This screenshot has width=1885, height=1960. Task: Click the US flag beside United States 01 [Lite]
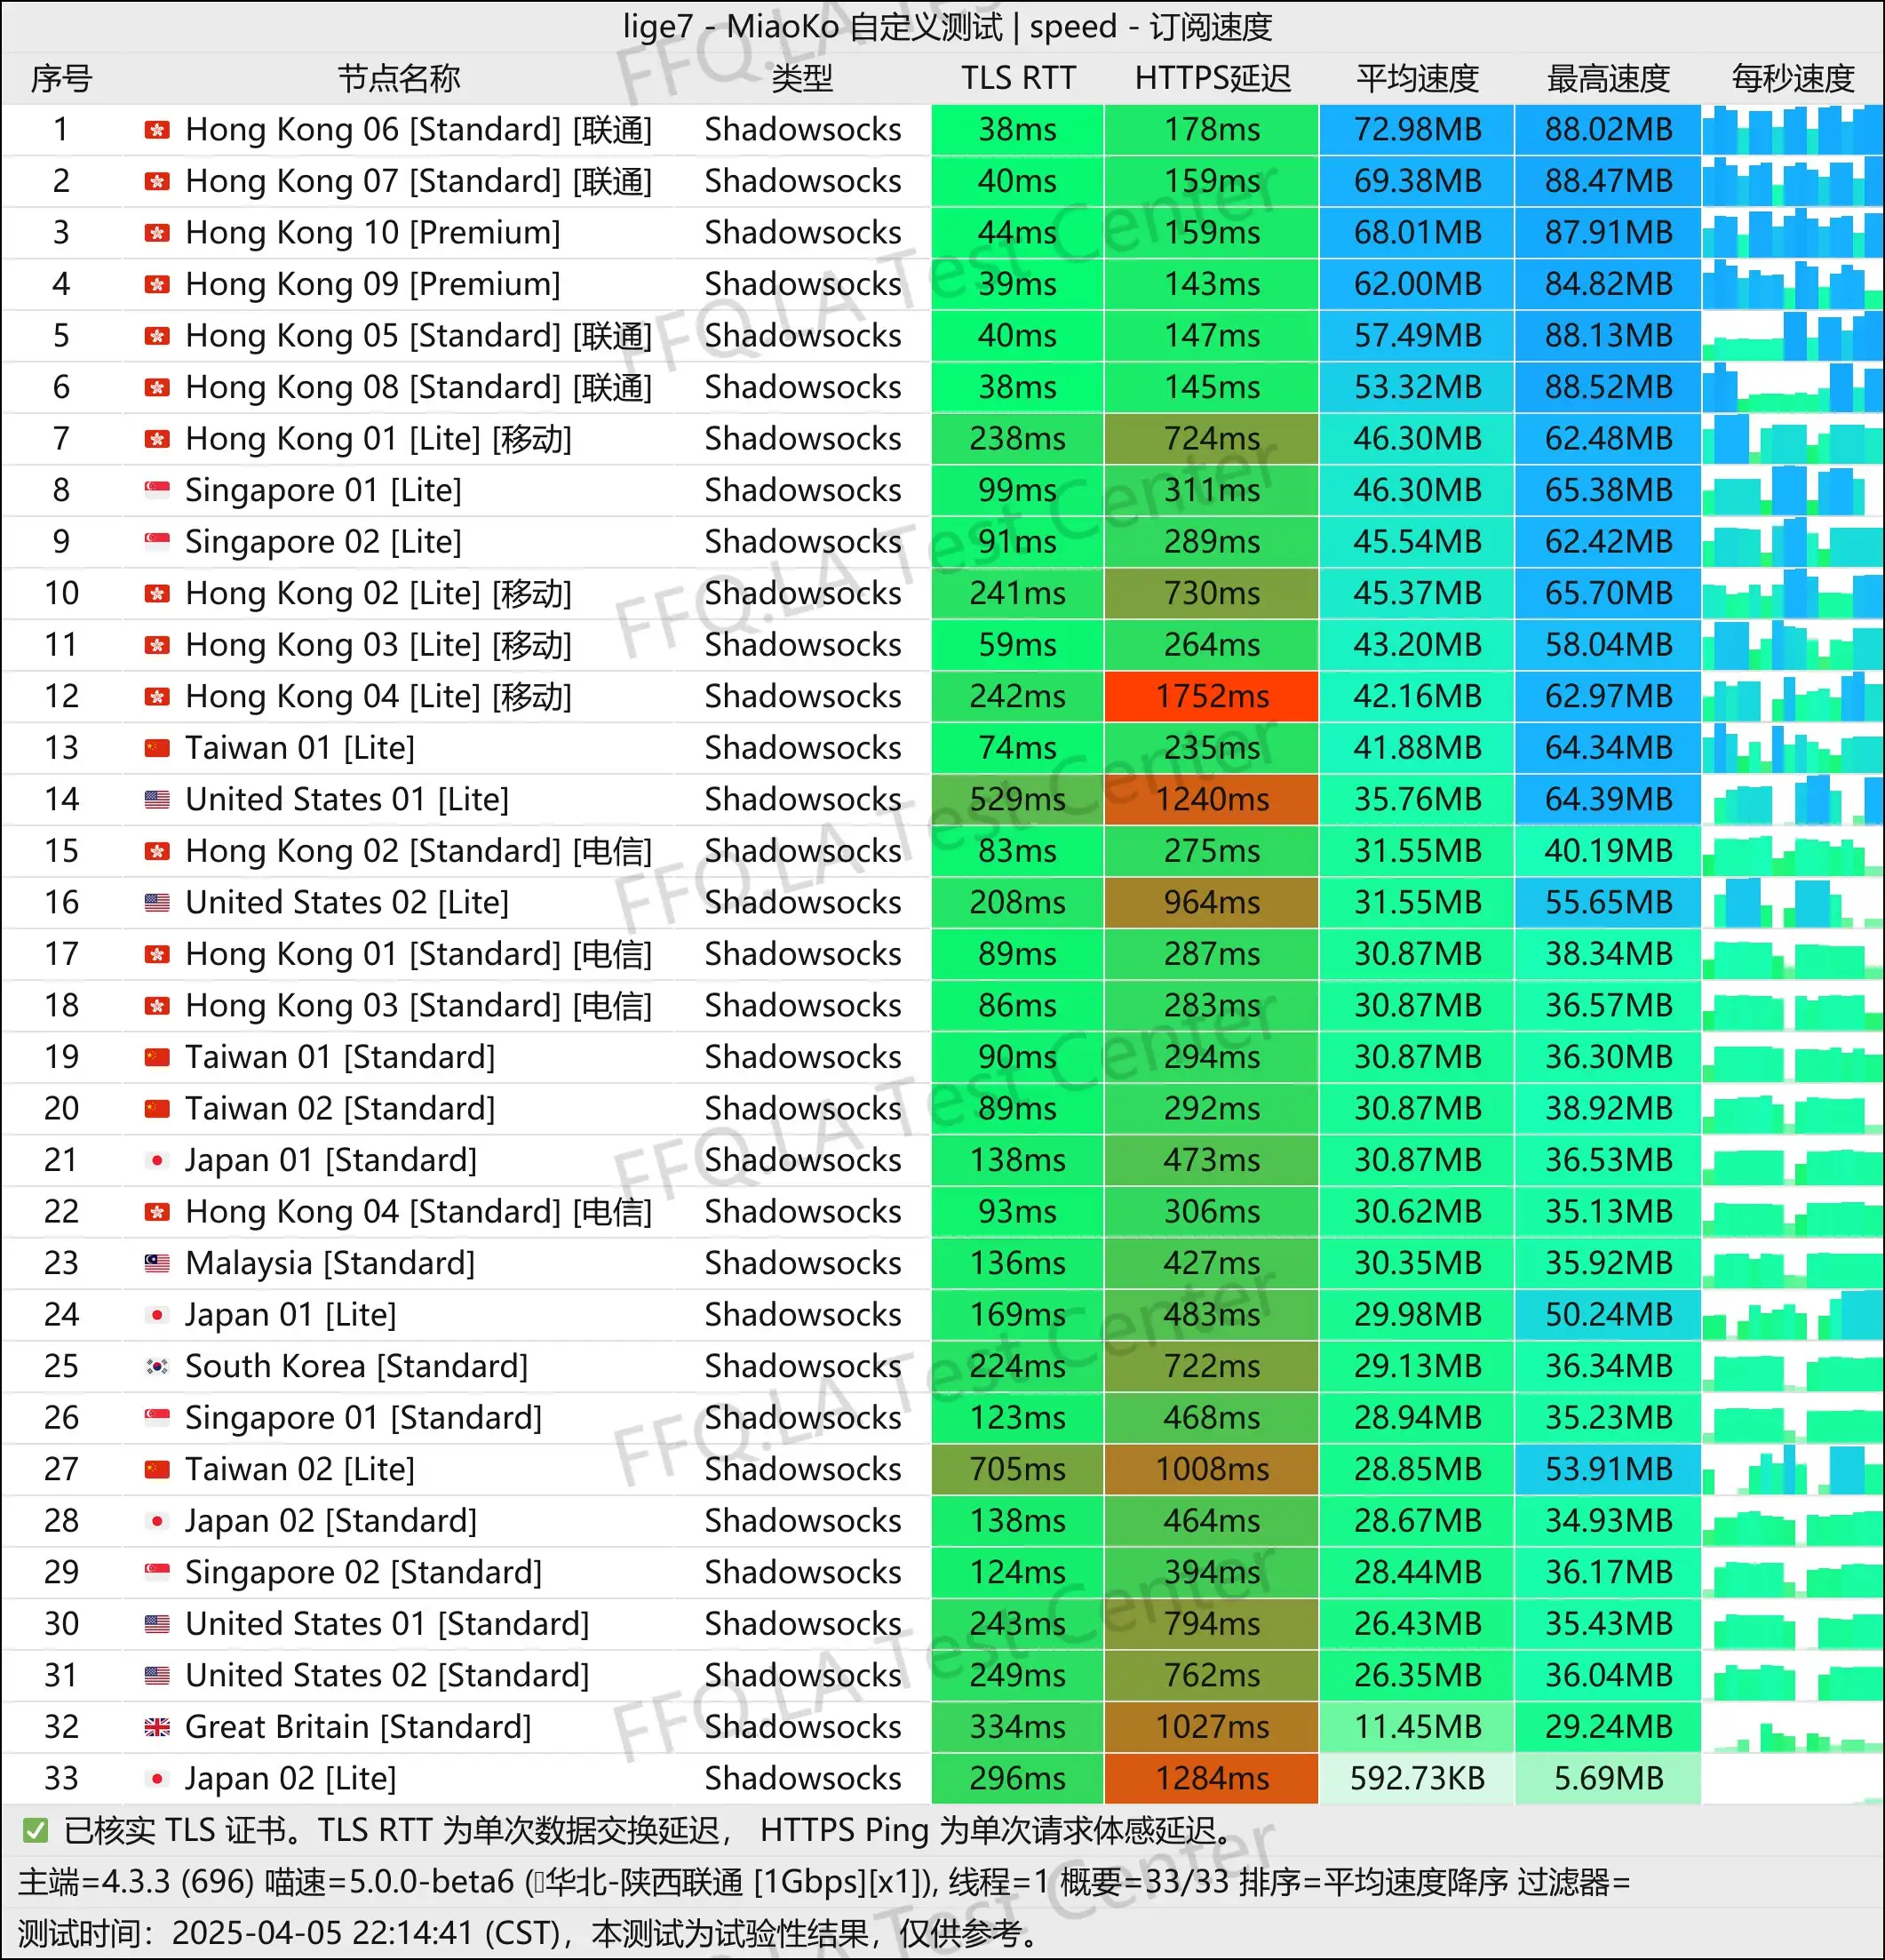coord(156,799)
